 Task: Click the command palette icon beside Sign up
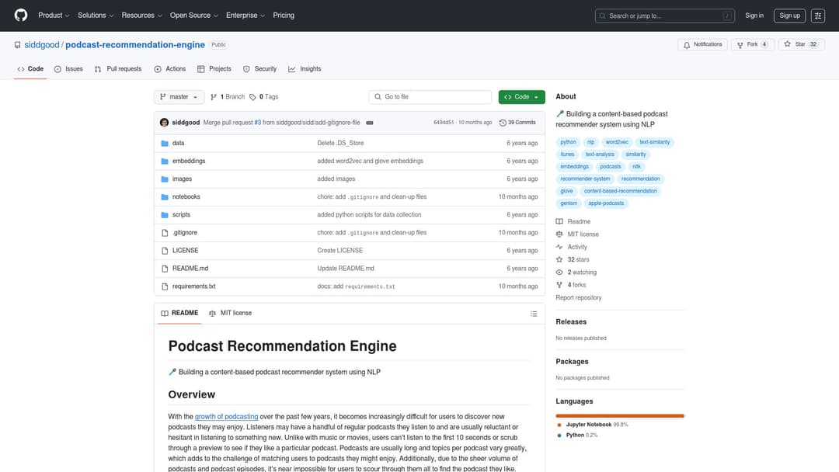817,16
